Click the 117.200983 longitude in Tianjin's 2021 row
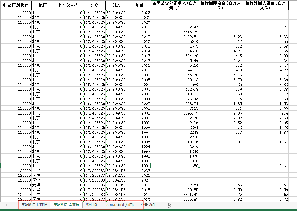 point(94,175)
